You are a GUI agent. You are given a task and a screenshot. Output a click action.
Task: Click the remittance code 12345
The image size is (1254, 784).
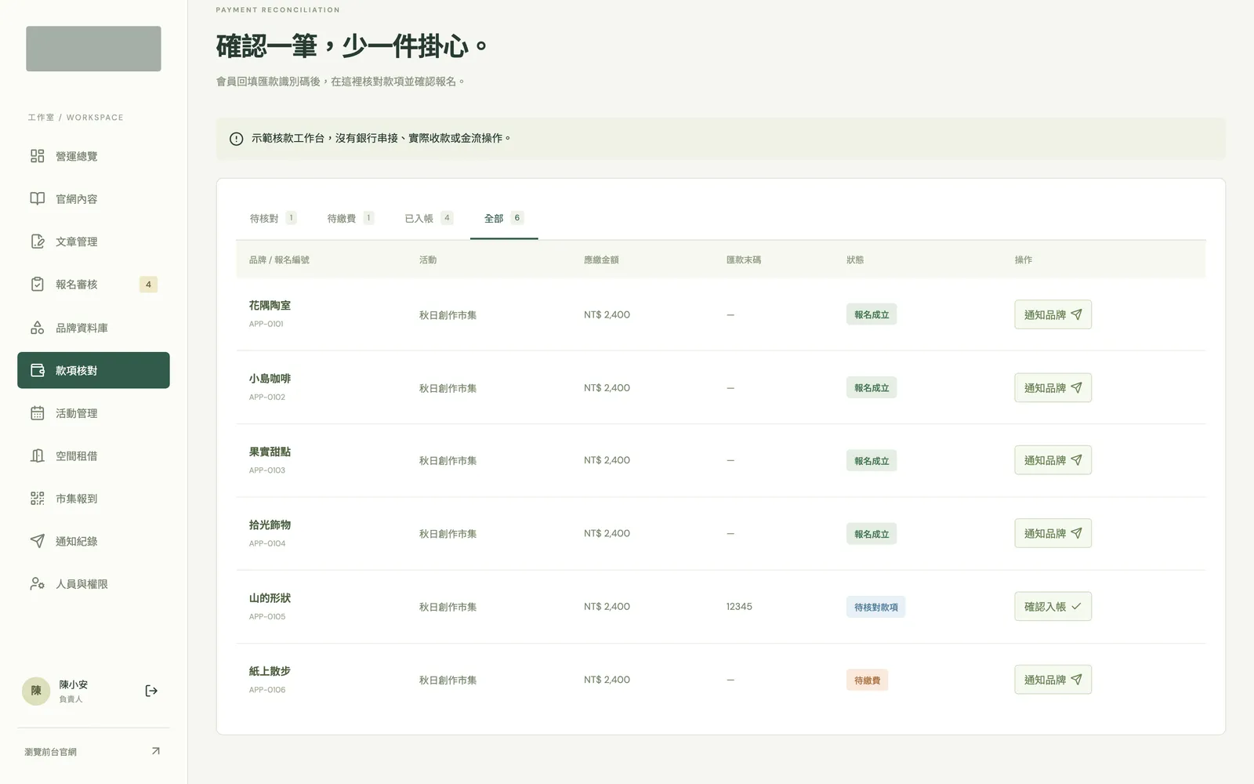(x=739, y=606)
